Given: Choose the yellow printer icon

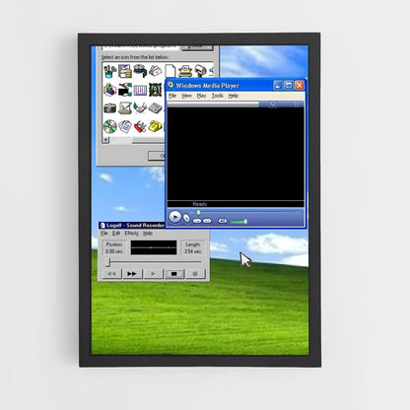Looking at the screenshot, I should [185, 71].
